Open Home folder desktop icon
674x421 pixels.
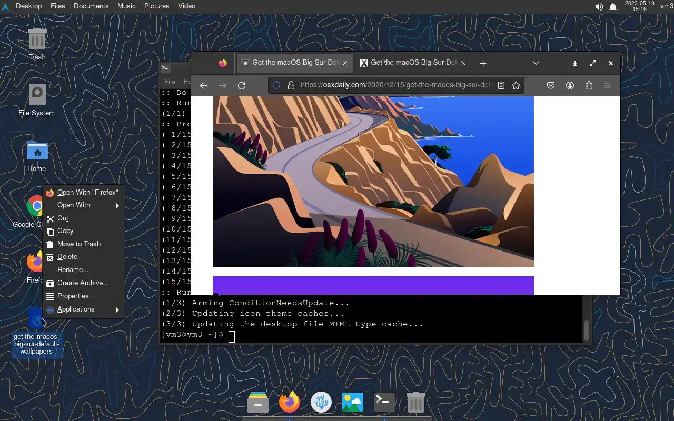[37, 156]
